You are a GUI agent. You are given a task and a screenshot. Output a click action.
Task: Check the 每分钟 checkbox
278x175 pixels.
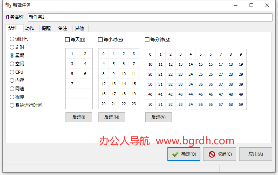pyautogui.click(x=147, y=40)
